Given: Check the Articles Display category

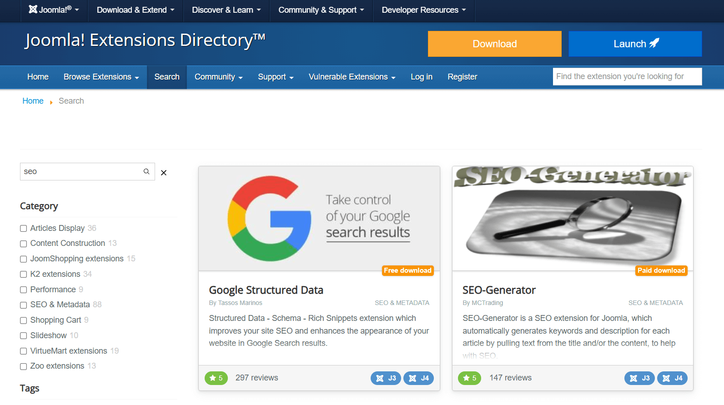Looking at the screenshot, I should 24,229.
